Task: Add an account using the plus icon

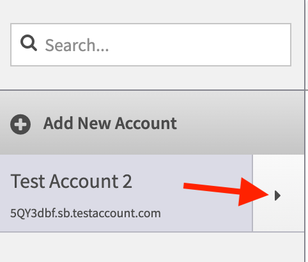Action: tap(20, 125)
